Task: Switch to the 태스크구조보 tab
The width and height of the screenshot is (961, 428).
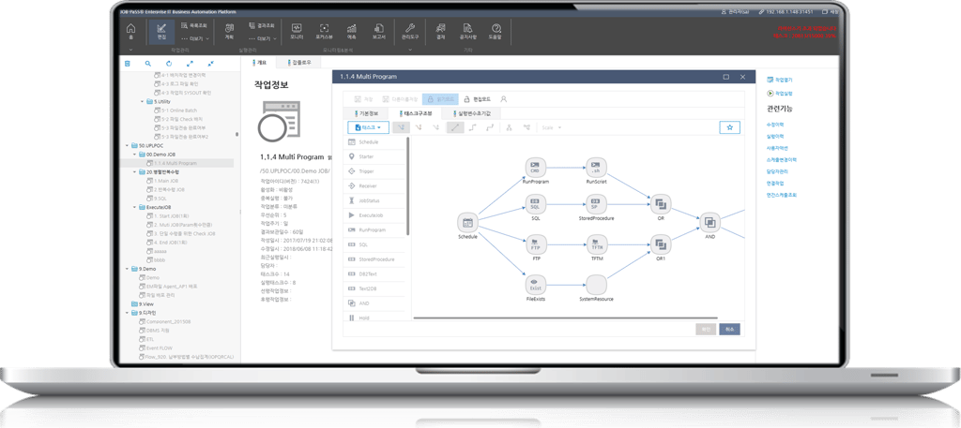Action: point(414,113)
